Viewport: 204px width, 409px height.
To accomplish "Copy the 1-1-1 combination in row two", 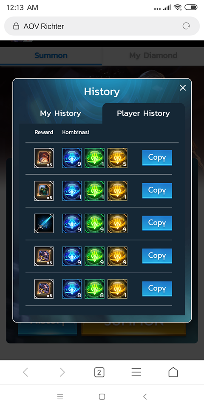I will pos(157,190).
